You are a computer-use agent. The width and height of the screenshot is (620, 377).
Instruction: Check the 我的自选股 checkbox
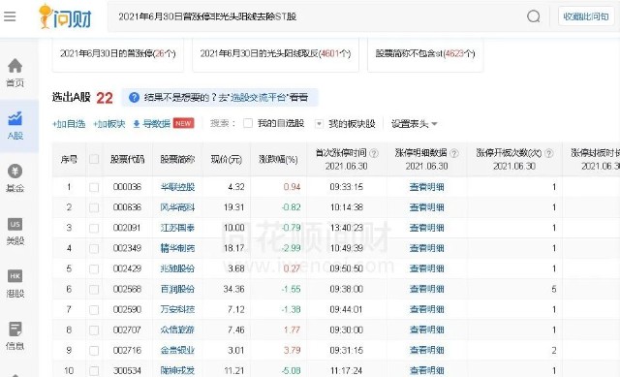pos(248,123)
